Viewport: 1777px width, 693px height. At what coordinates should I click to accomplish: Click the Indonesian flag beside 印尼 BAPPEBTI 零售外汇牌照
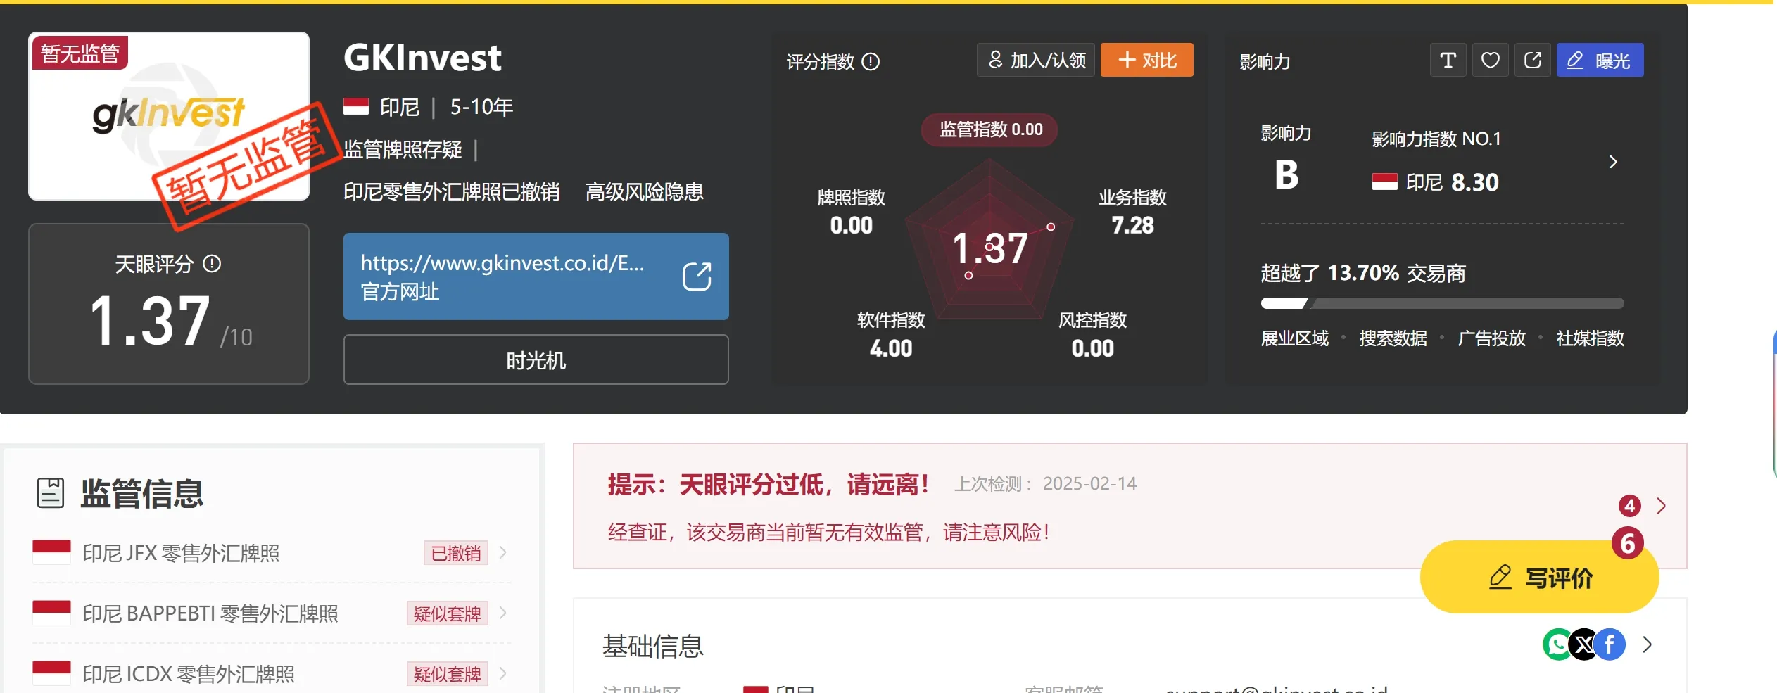click(x=51, y=613)
